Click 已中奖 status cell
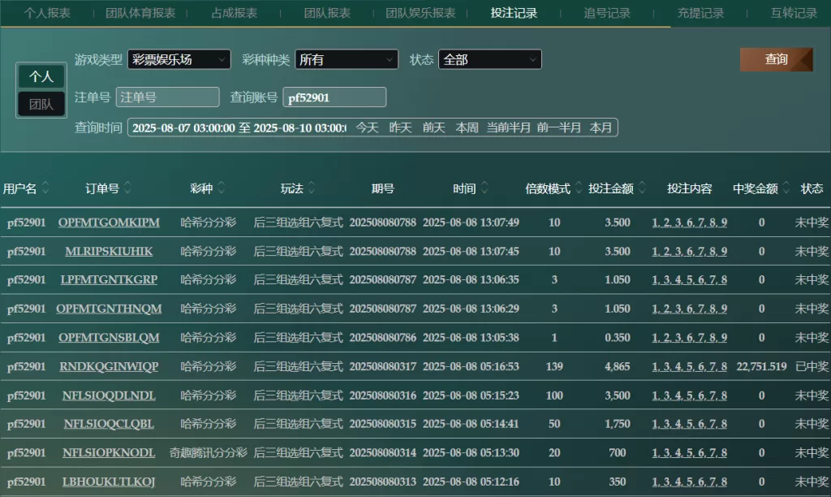The image size is (831, 497). click(x=812, y=366)
